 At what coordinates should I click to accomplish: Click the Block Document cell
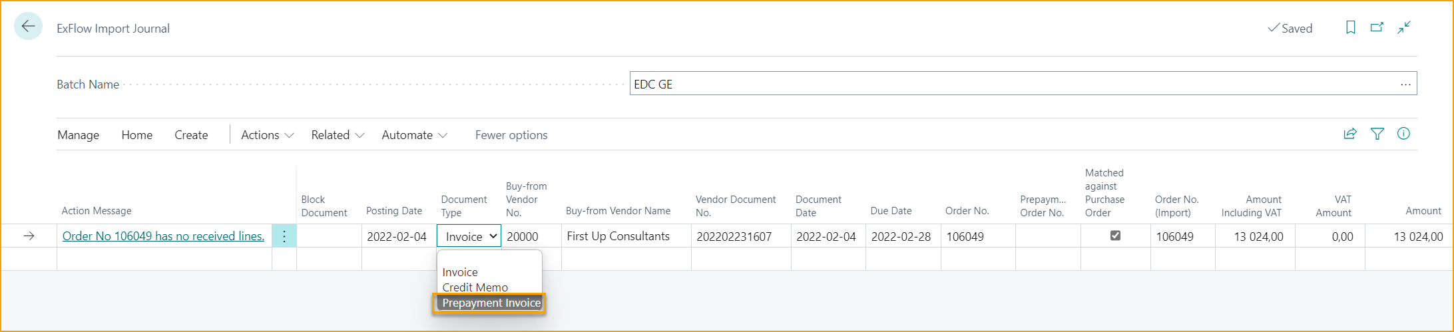click(329, 236)
